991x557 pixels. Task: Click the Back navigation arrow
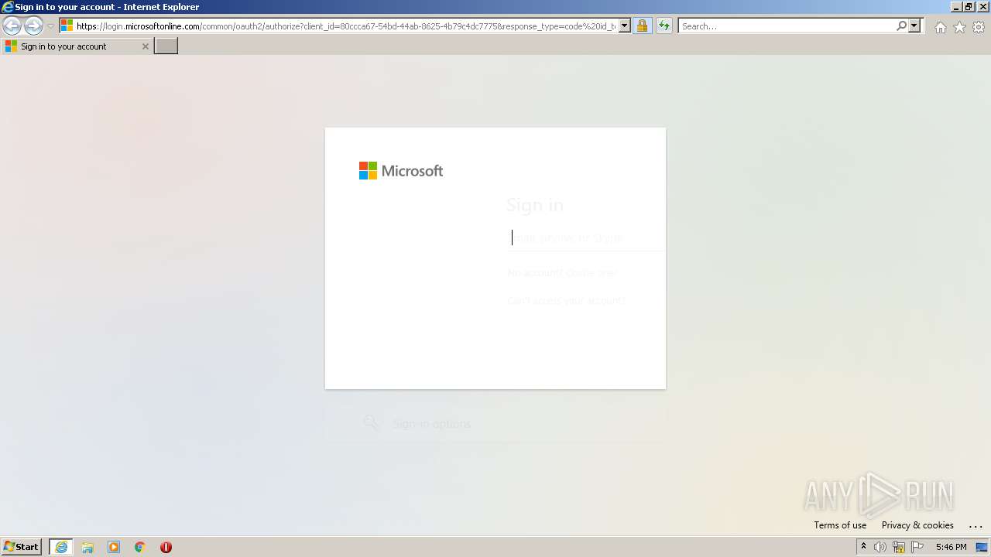(12, 26)
